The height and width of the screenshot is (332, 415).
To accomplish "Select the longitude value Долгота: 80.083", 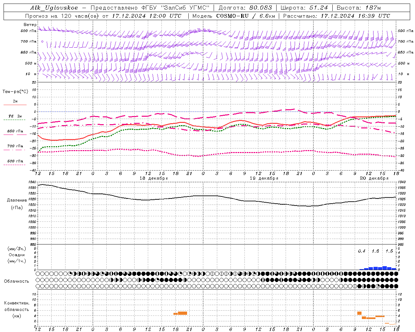I will 245,8.
